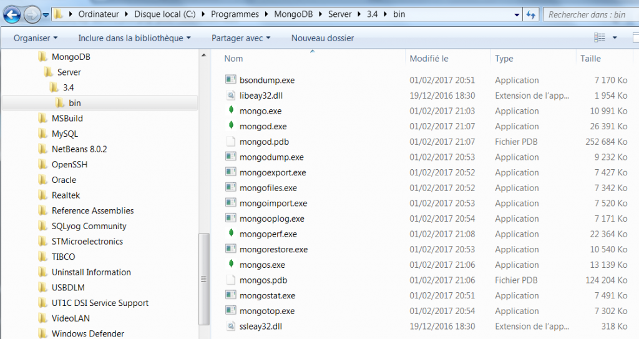Viewport: 639px width, 339px height.
Task: Click the navigation pane scrollbar thumb
Action: pos(204,279)
